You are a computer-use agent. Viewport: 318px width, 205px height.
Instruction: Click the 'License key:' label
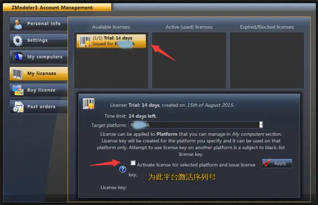(114, 188)
